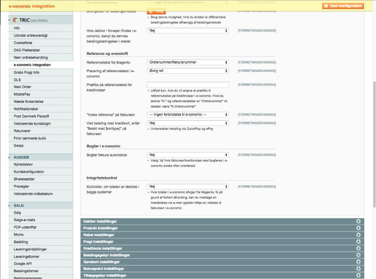Screen dimensions: 376x279
Task: Open the Referencetekst fra Magento dropdown
Action: (x=188, y=62)
